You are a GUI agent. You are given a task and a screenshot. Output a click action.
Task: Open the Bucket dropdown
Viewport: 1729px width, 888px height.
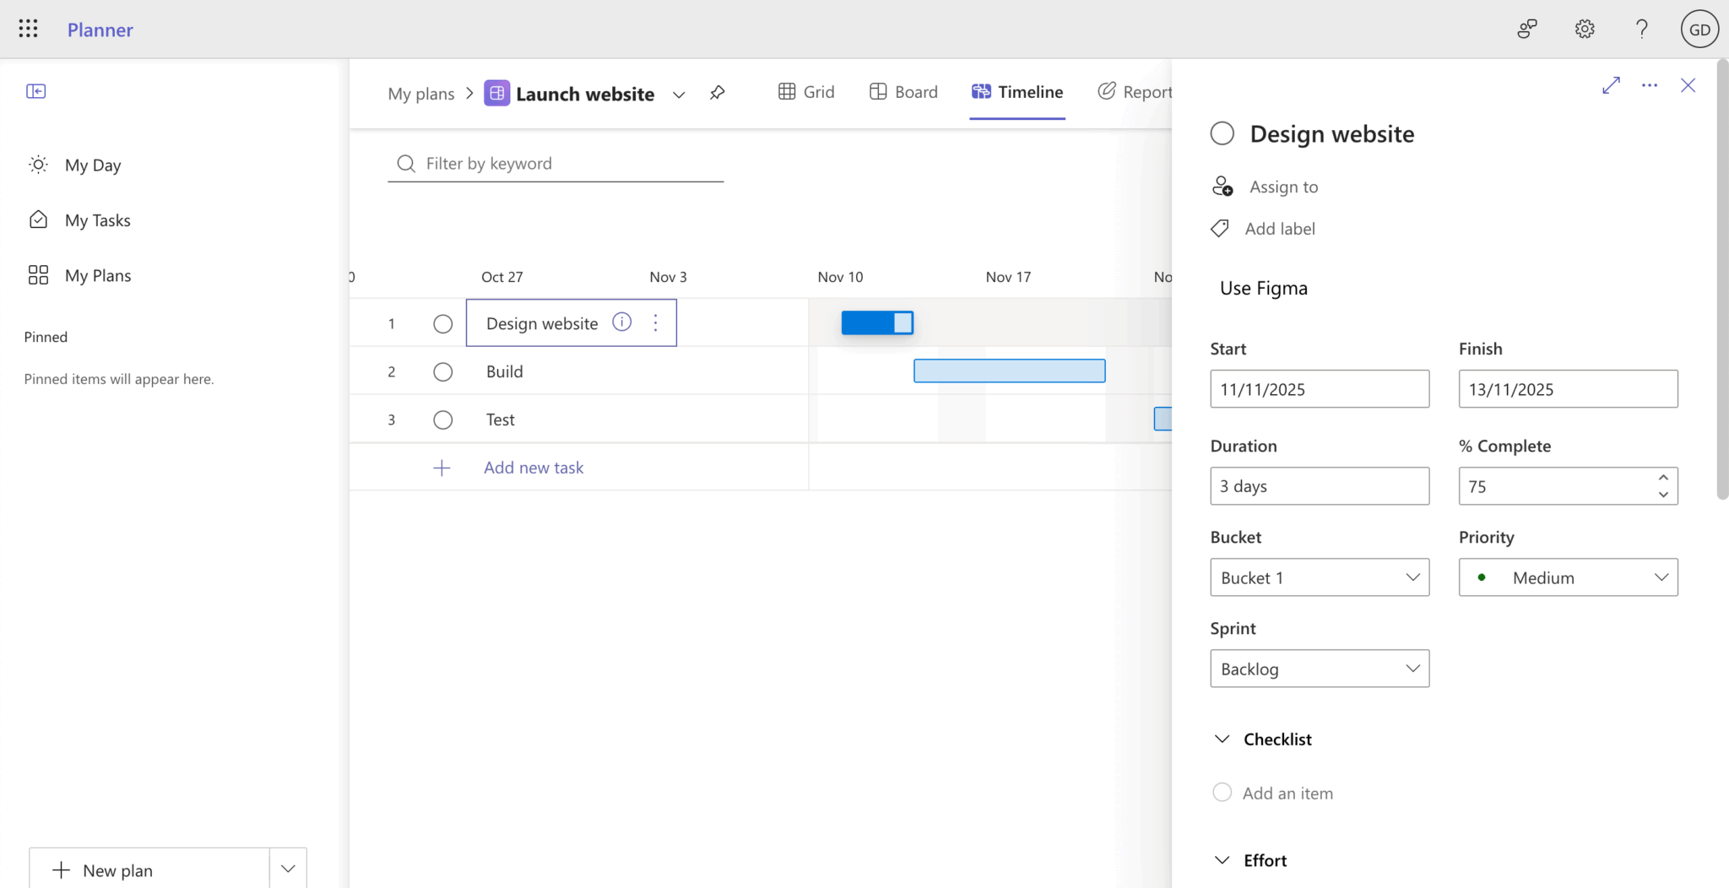point(1319,577)
